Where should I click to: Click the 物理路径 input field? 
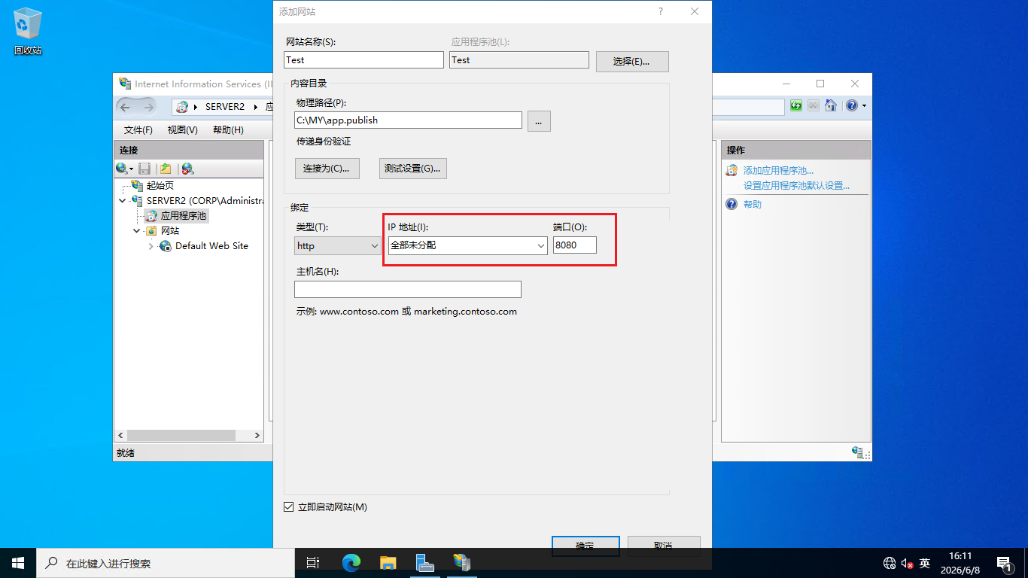(408, 120)
